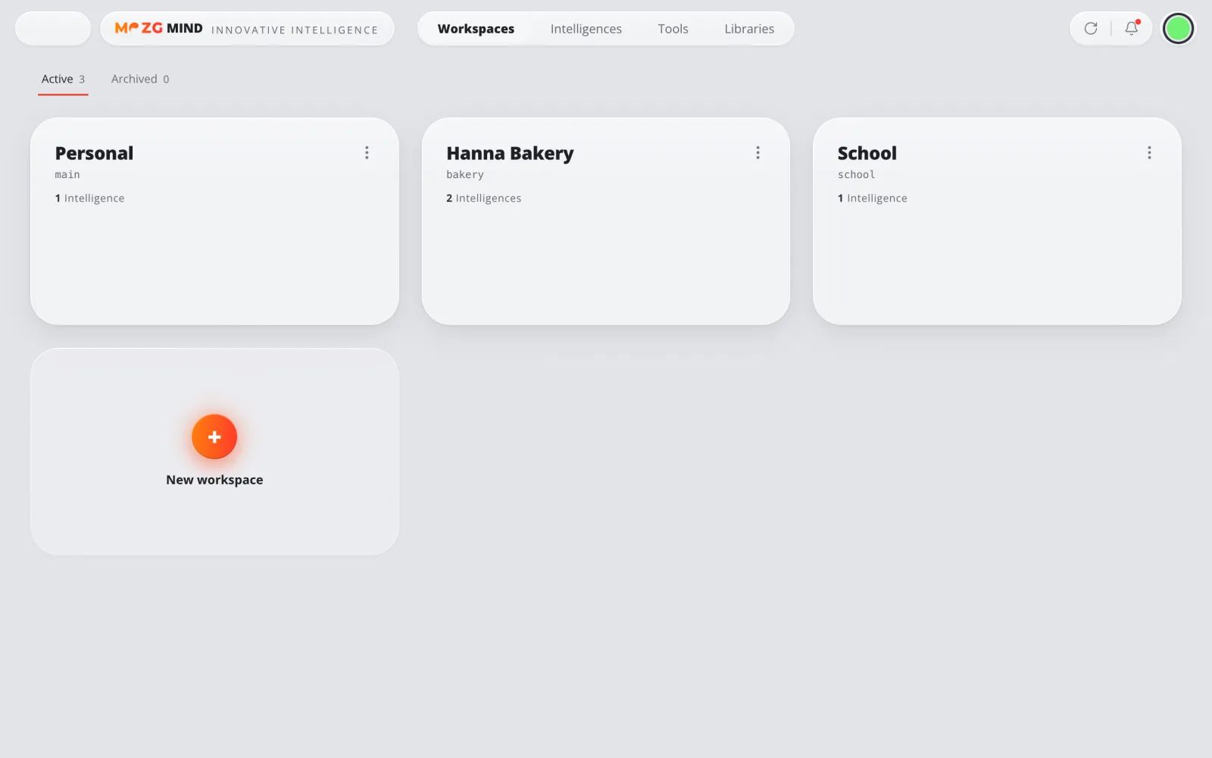Open the School workspace options menu
This screenshot has width=1212, height=758.
[1149, 153]
